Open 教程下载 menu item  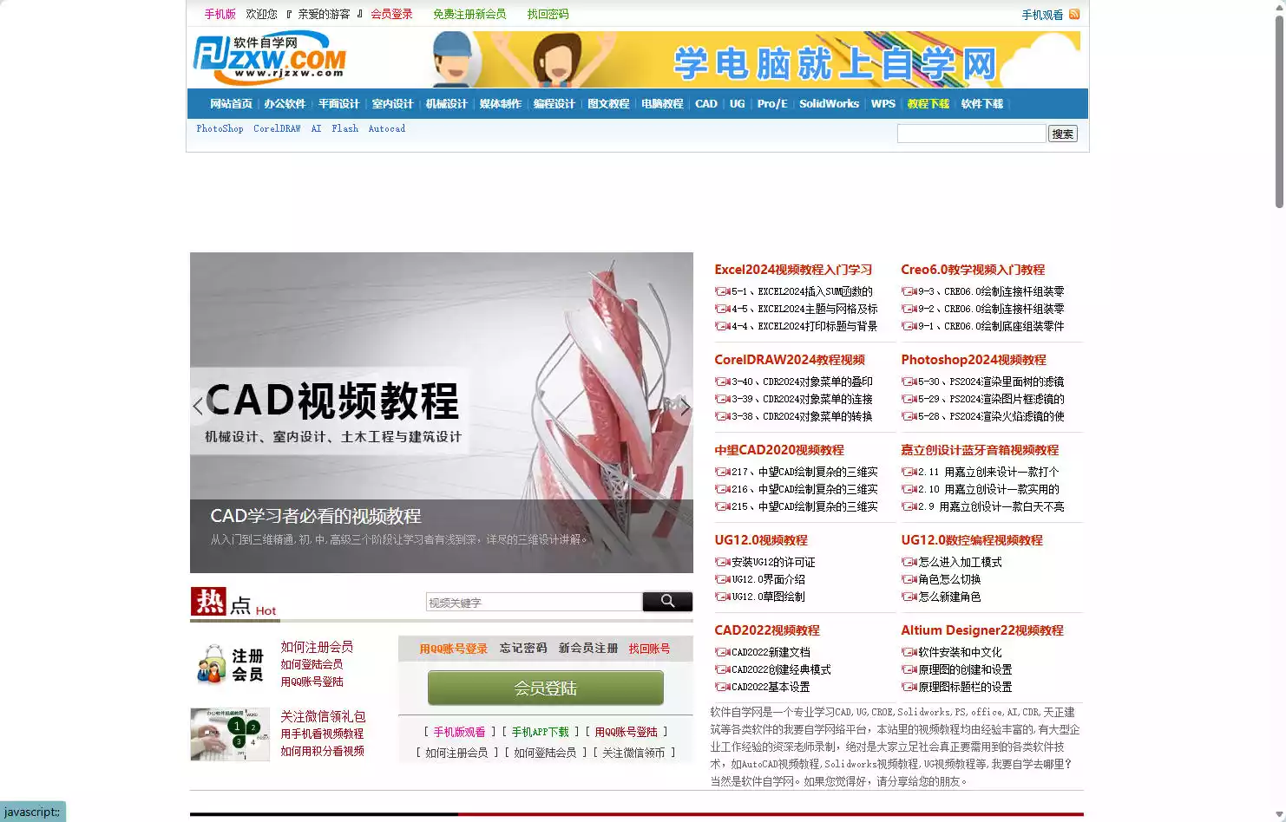[x=928, y=103]
